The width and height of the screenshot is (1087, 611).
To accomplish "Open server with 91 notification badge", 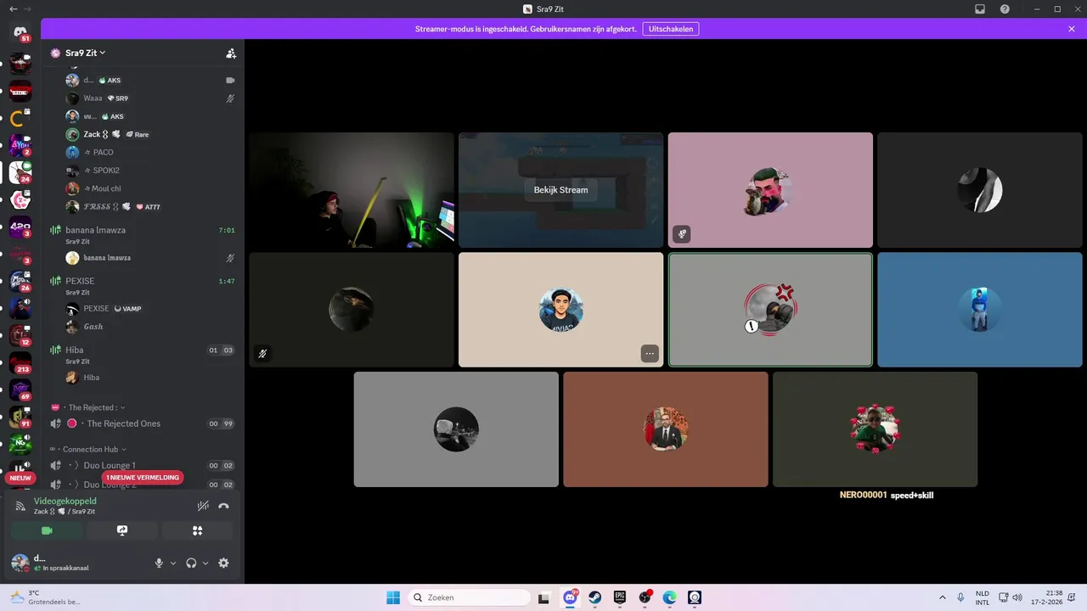I will coord(20,417).
